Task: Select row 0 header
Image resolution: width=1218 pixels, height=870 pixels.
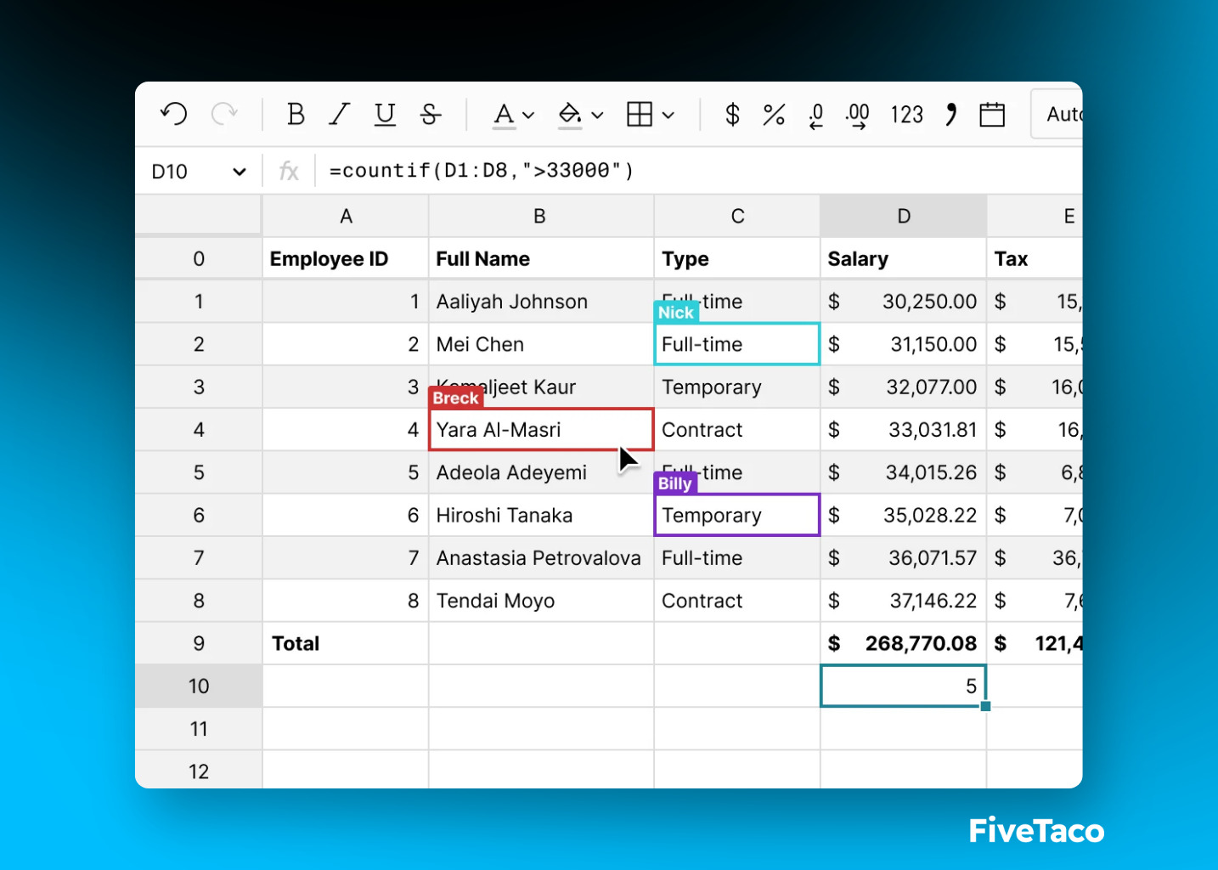Action: click(x=199, y=258)
